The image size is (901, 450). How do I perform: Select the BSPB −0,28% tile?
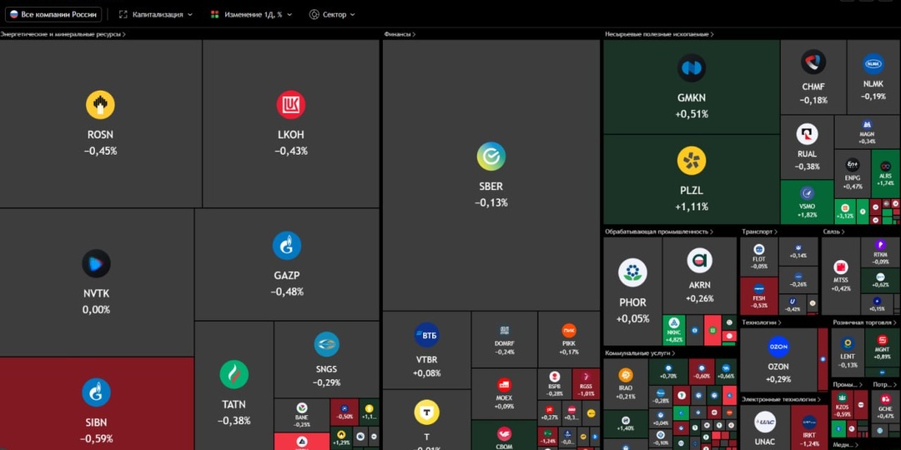(555, 384)
